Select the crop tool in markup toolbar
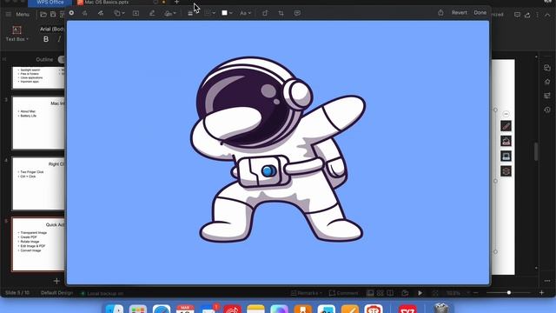 [x=281, y=13]
